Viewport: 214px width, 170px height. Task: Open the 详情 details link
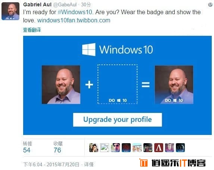pos(89,164)
